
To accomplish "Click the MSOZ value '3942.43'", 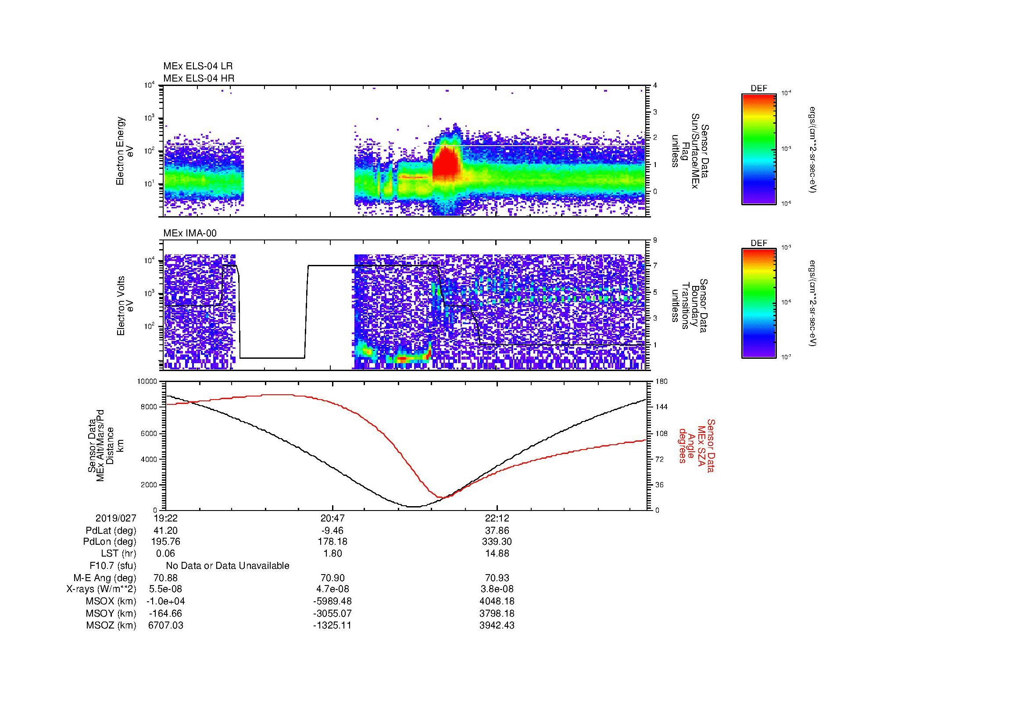I will click(497, 625).
